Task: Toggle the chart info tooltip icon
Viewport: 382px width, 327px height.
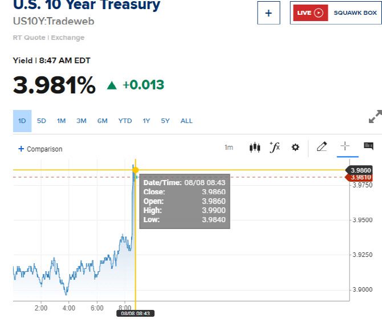Action: pos(368,146)
